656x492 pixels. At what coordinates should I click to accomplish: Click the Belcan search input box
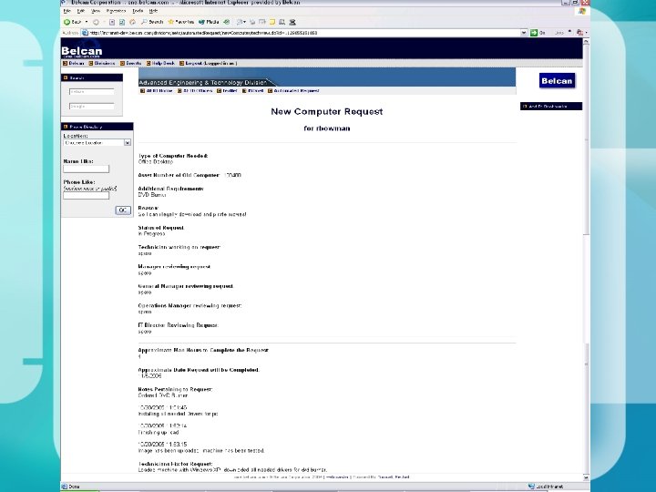(92, 92)
